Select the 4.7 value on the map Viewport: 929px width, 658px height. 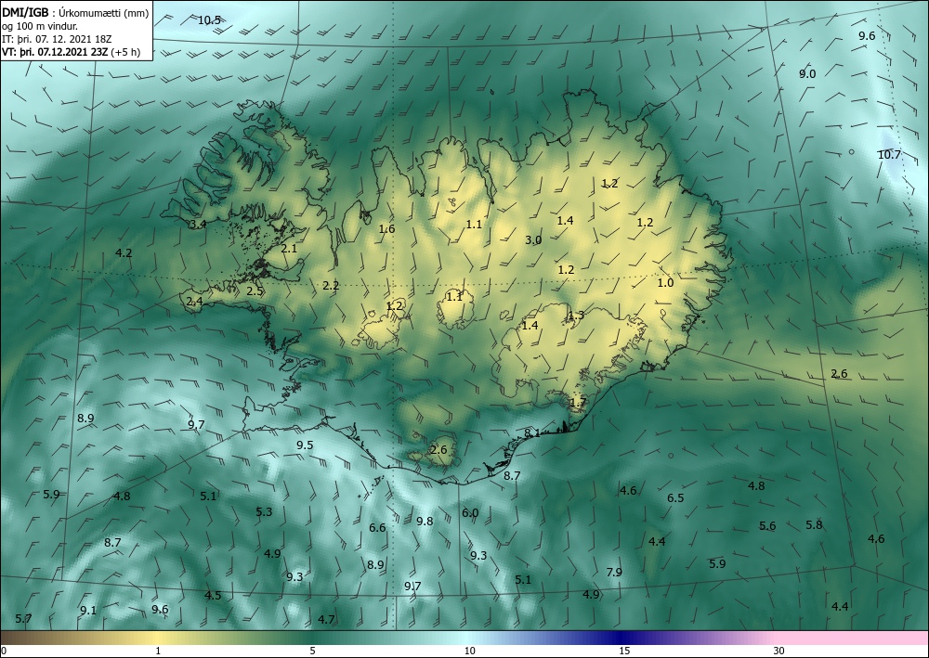point(326,620)
